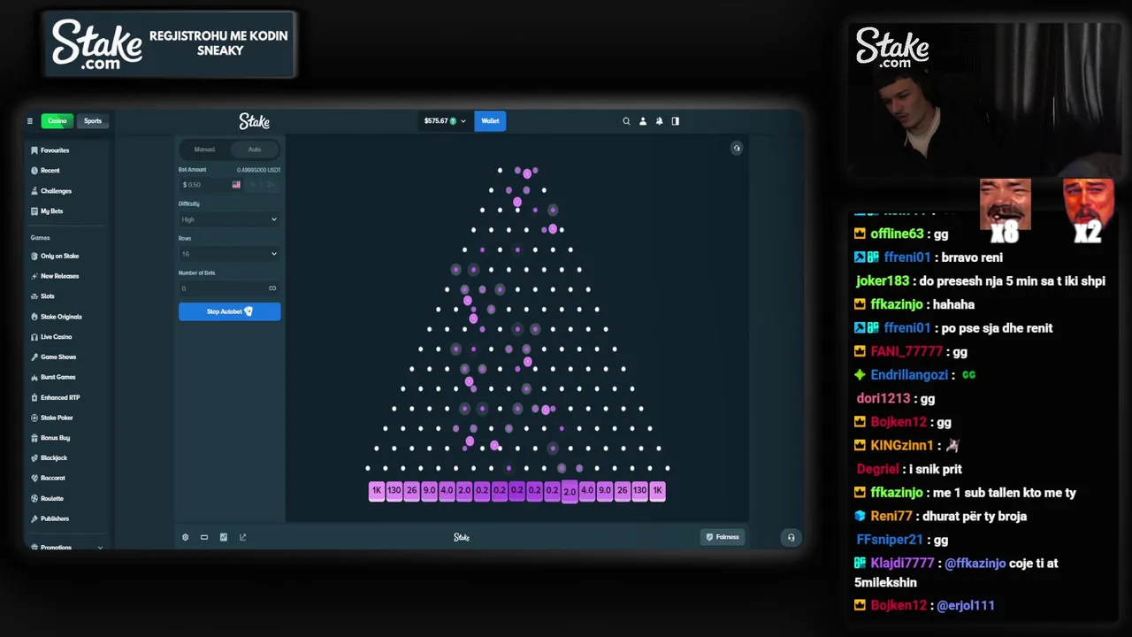Select Auto betting mode
This screenshot has width=1132, height=637.
[x=255, y=150]
